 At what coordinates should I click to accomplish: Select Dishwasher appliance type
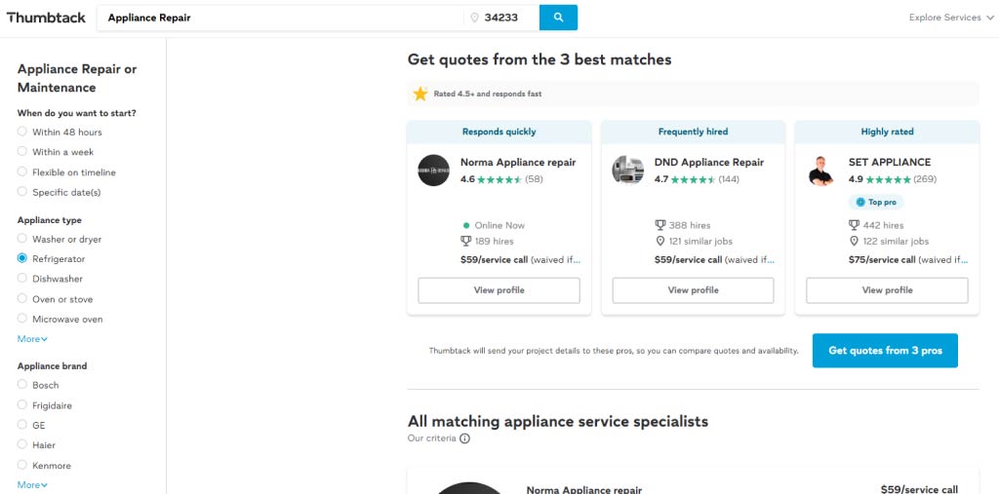[x=22, y=279]
